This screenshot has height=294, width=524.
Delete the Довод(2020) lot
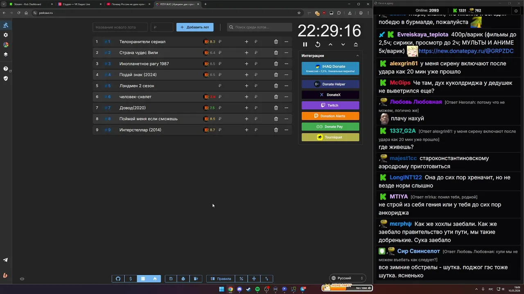coord(276,108)
